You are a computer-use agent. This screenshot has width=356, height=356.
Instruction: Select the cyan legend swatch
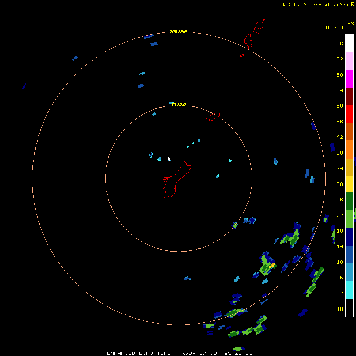[x=349, y=290]
